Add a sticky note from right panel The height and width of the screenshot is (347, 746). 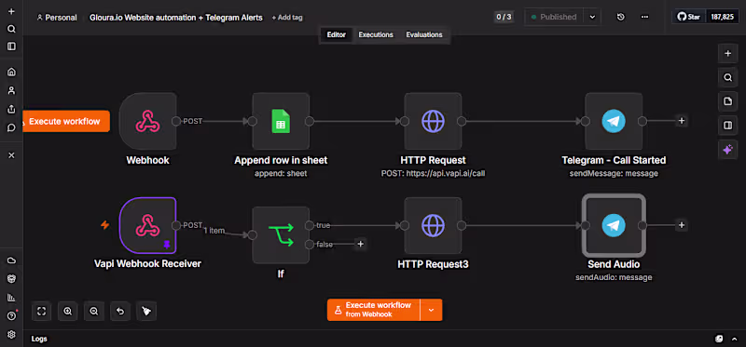(727, 101)
